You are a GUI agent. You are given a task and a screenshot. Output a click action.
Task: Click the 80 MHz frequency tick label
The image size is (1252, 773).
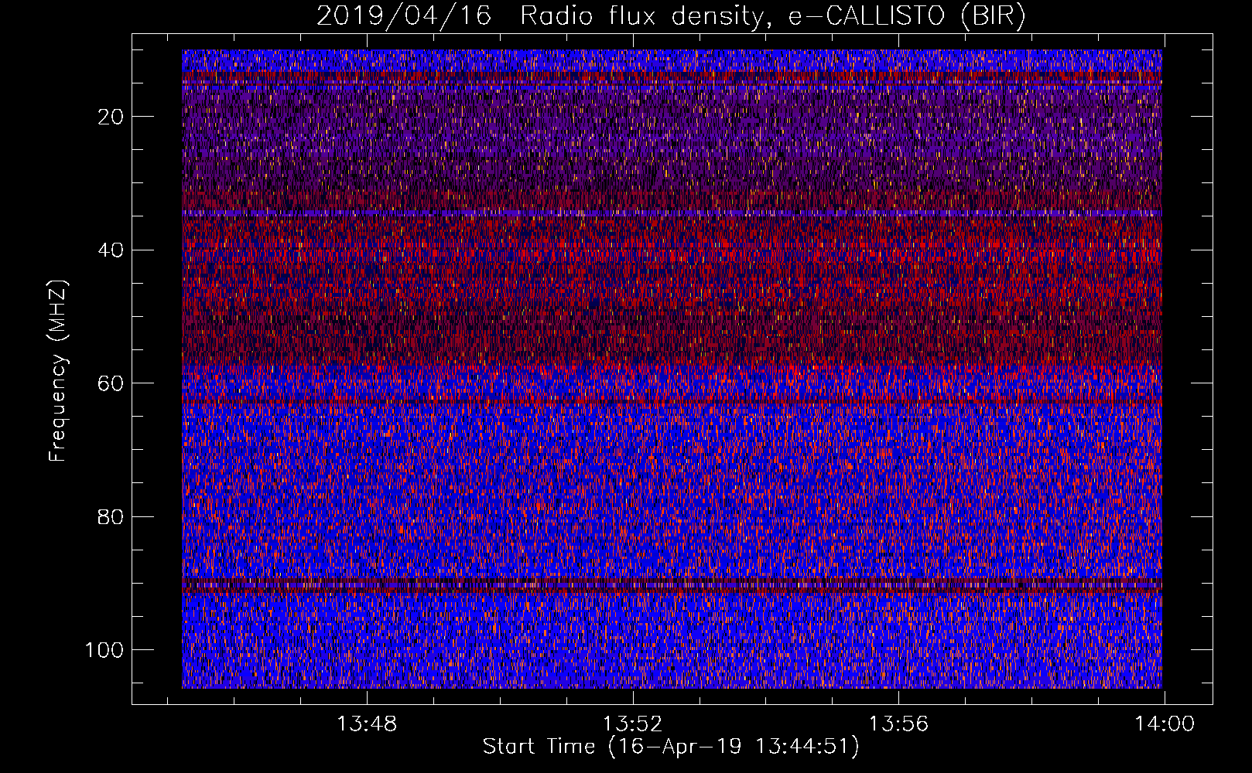(x=111, y=516)
